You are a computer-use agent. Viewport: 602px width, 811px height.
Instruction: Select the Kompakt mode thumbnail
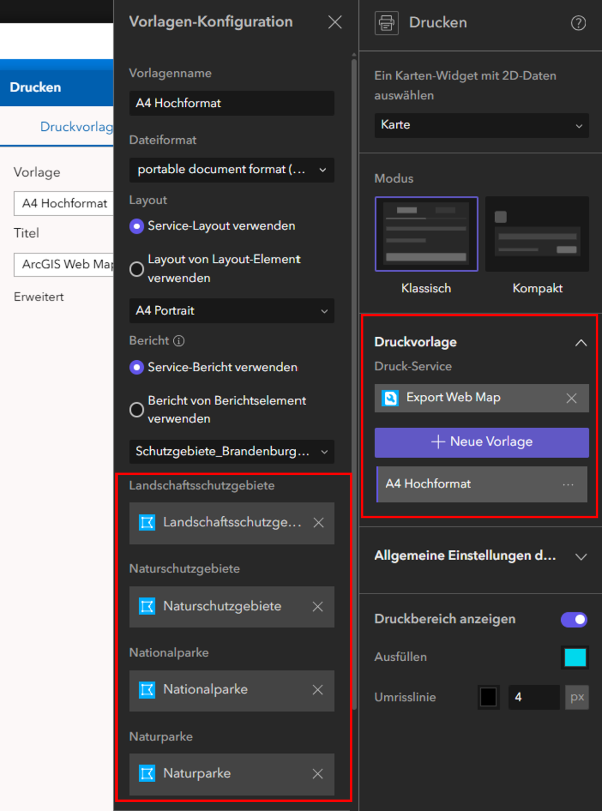tap(537, 234)
